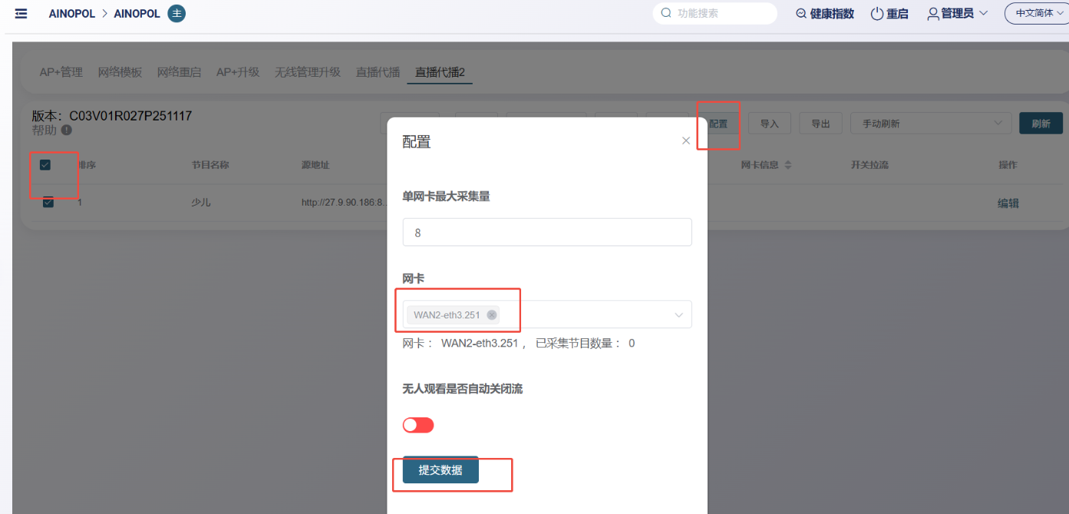Close the 配置 dialog with the X

click(686, 140)
